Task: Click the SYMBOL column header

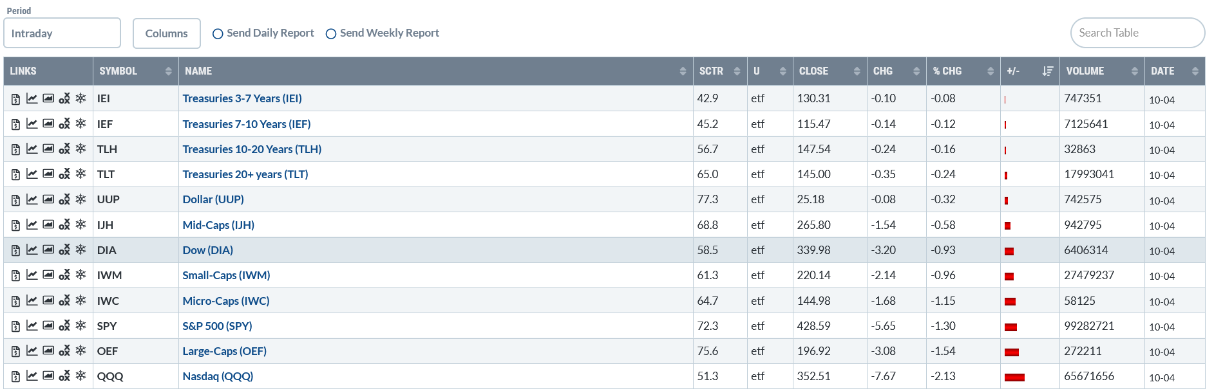Action: click(135, 71)
